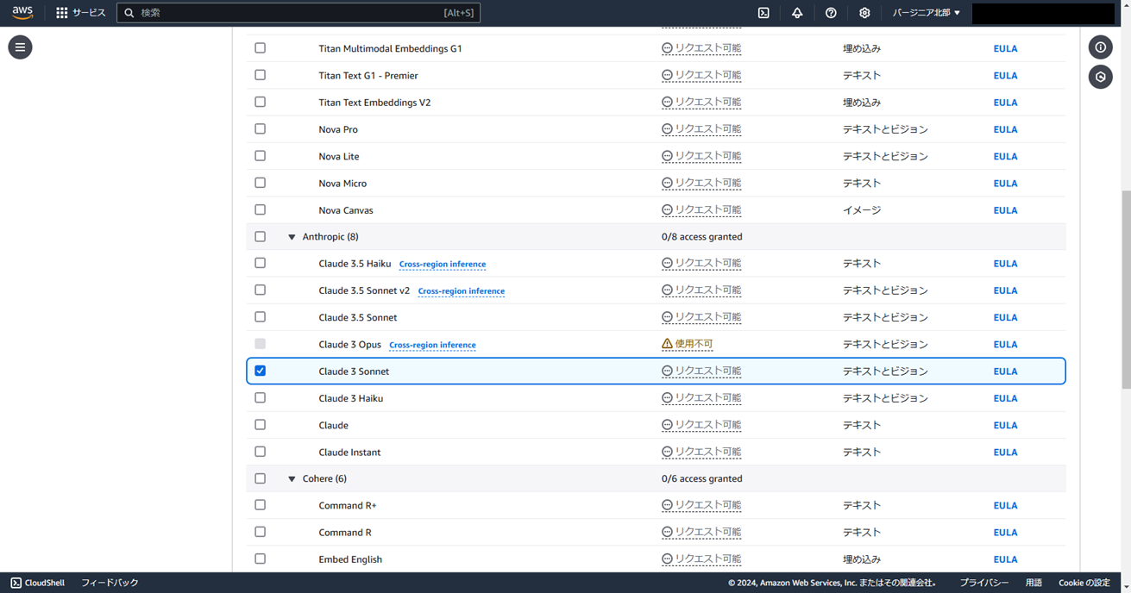Click the フィードバック footer link
This screenshot has height=593, width=1131.
[x=110, y=583]
